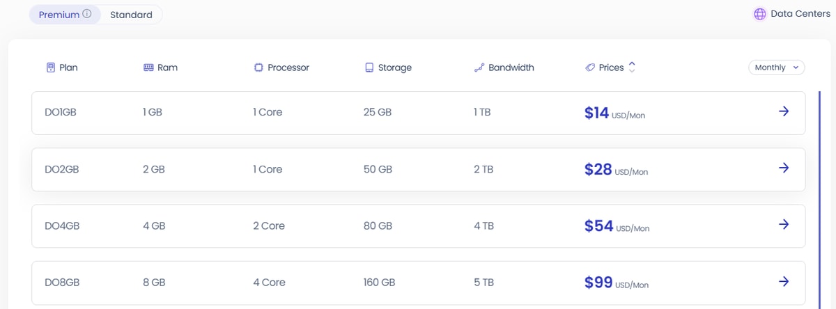Click the info icon next to Premium
The width and height of the screenshot is (836, 309).
point(87,14)
